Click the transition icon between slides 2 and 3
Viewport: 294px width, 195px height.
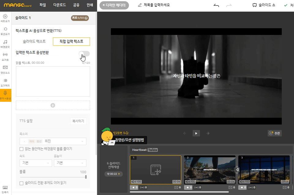tap(237, 170)
